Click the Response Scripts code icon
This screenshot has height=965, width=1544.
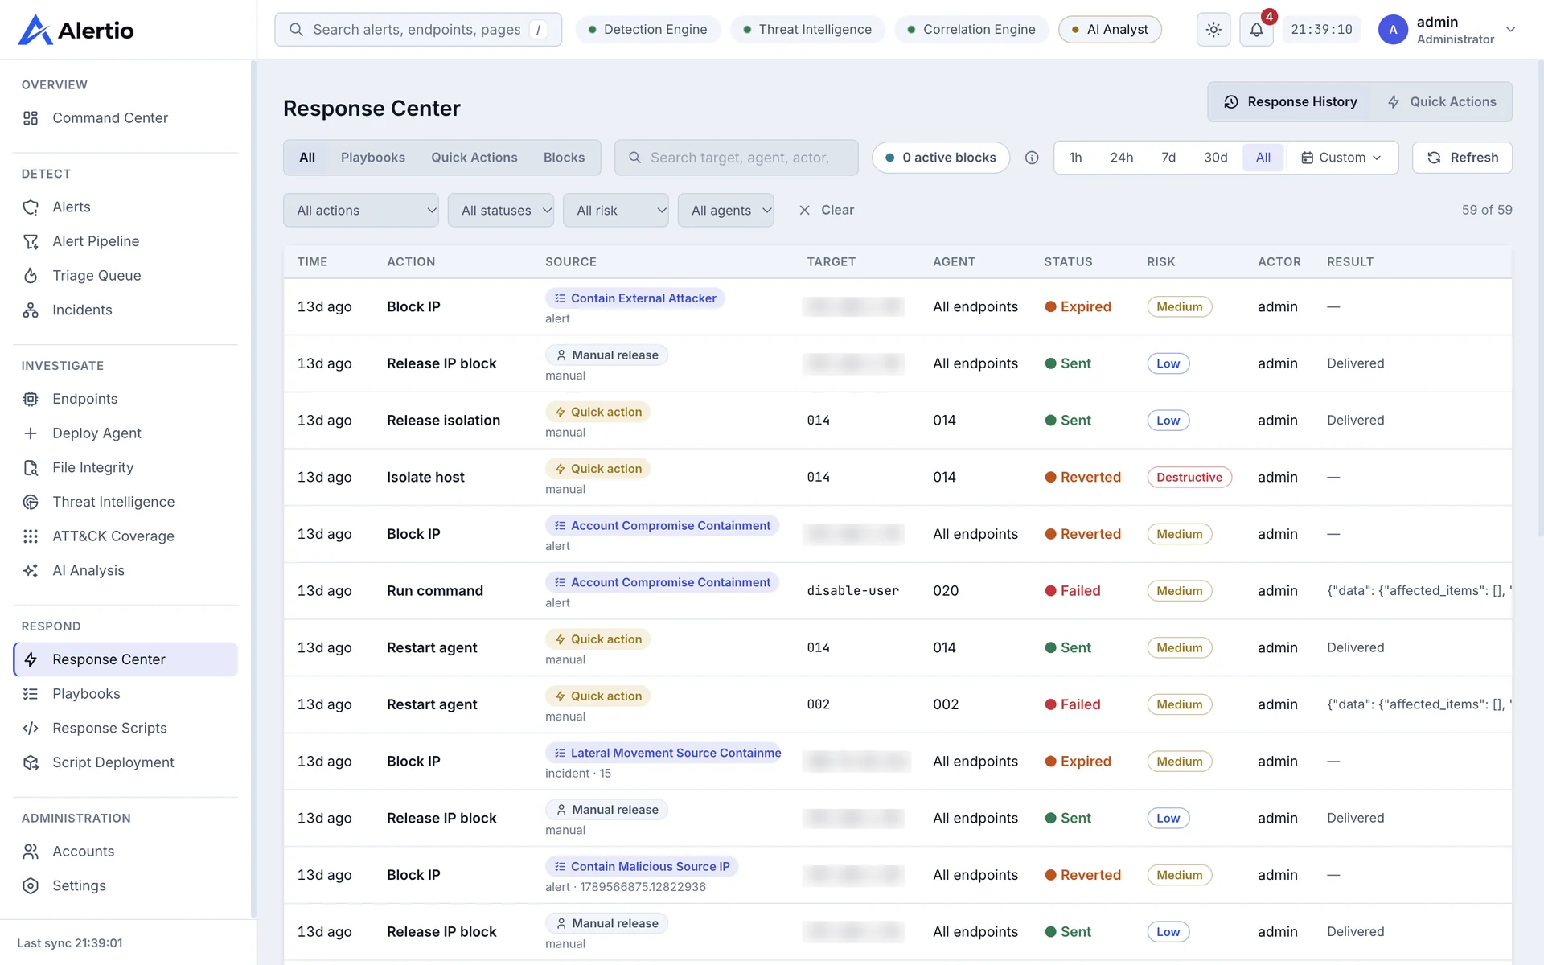click(x=31, y=729)
